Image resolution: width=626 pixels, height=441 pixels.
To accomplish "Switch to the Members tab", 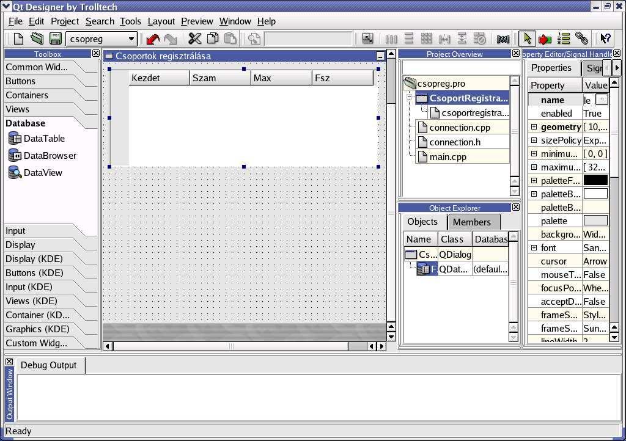I will point(474,222).
